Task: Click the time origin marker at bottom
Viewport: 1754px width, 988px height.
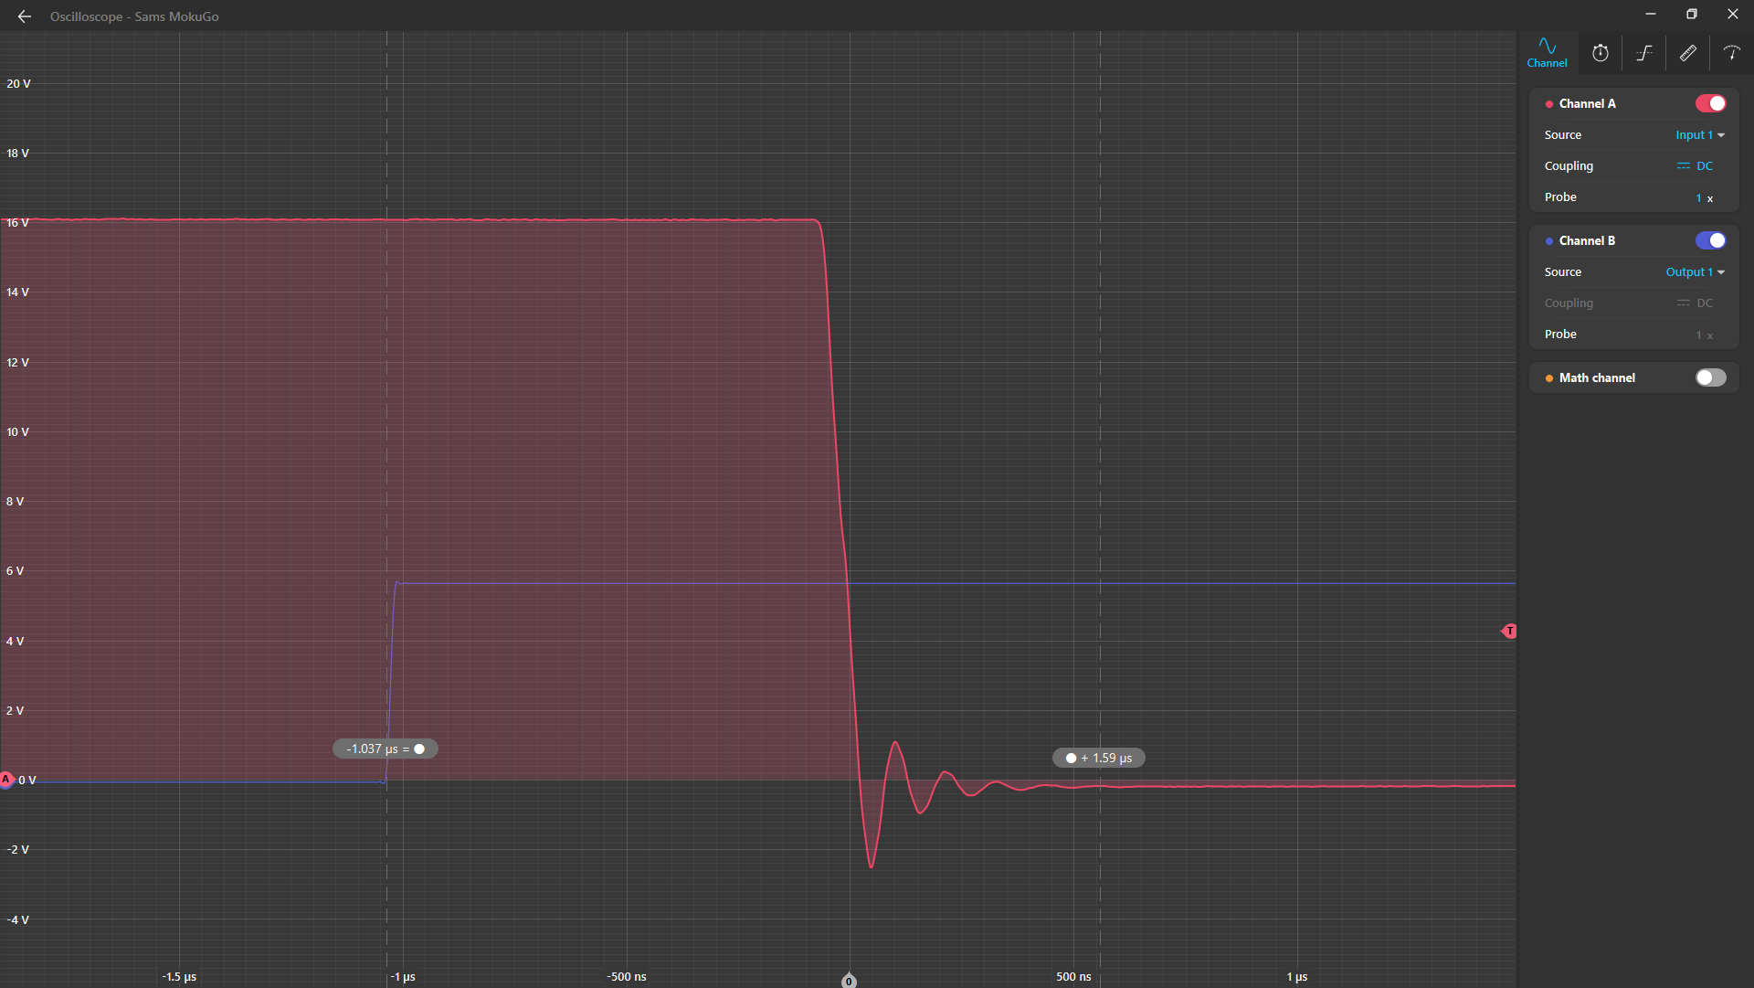Action: [x=849, y=981]
